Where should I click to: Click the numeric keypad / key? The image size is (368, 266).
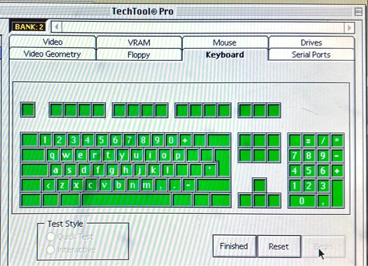[323, 140]
